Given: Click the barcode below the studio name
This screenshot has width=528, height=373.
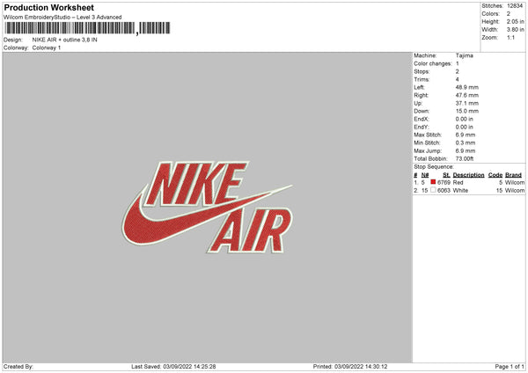Looking at the screenshot, I should (87, 28).
